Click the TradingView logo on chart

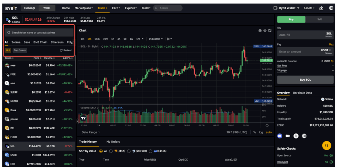pos(83,118)
